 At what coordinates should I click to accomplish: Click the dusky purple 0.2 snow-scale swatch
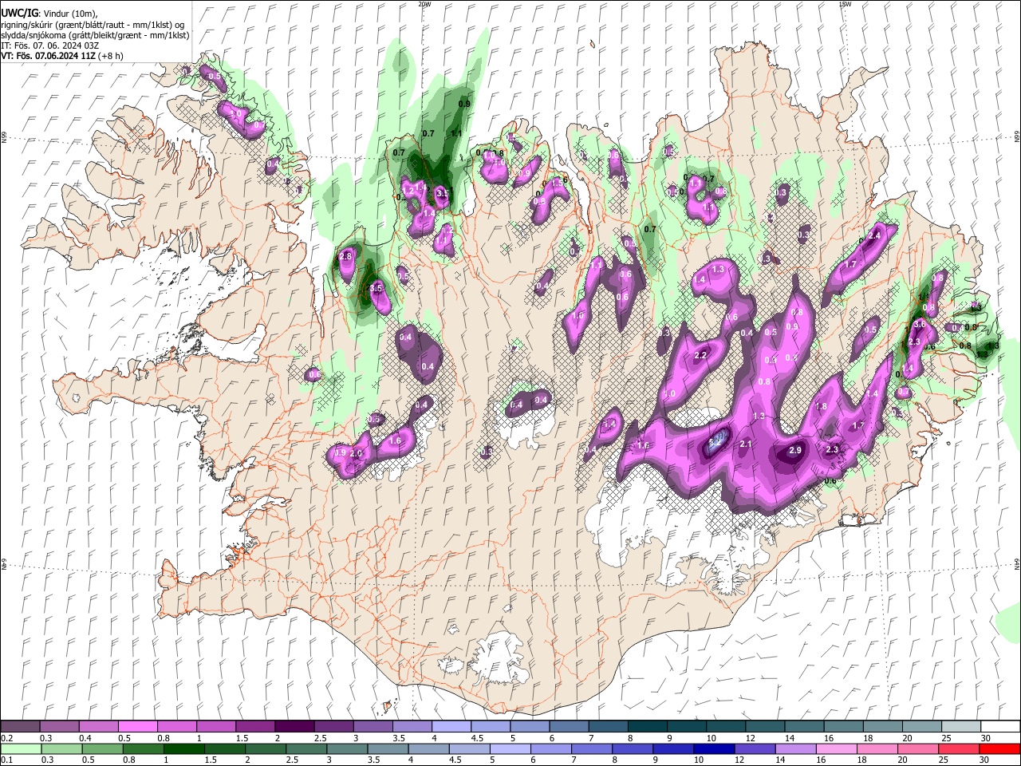click(x=20, y=727)
